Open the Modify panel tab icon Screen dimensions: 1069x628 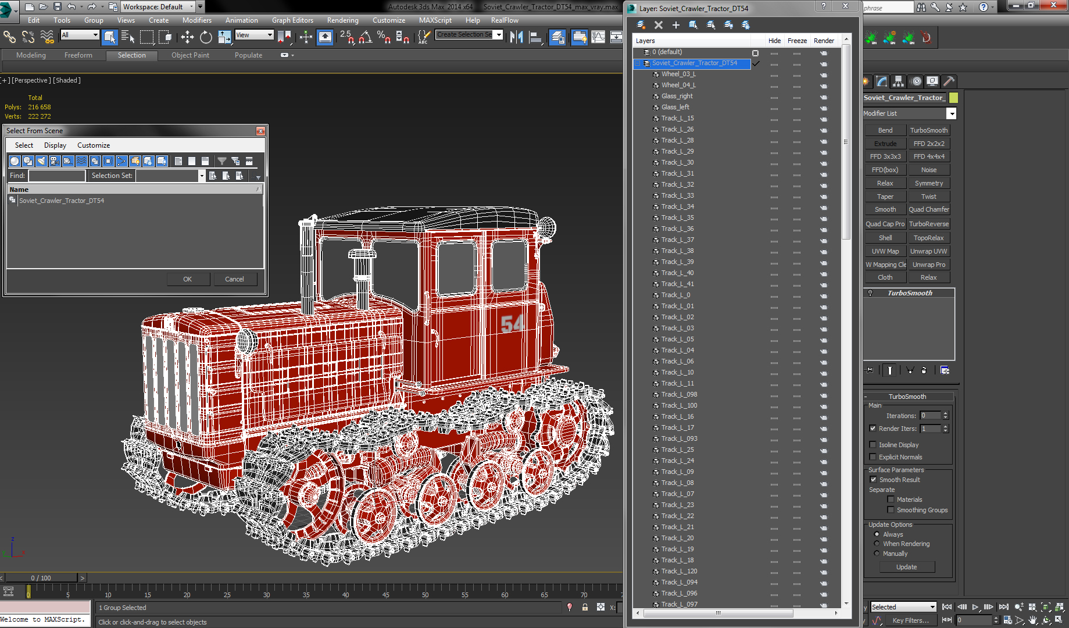(882, 81)
